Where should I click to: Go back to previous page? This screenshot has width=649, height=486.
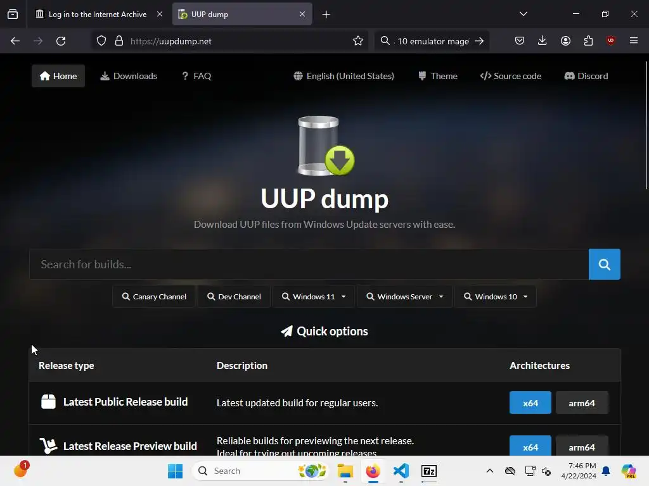click(15, 41)
